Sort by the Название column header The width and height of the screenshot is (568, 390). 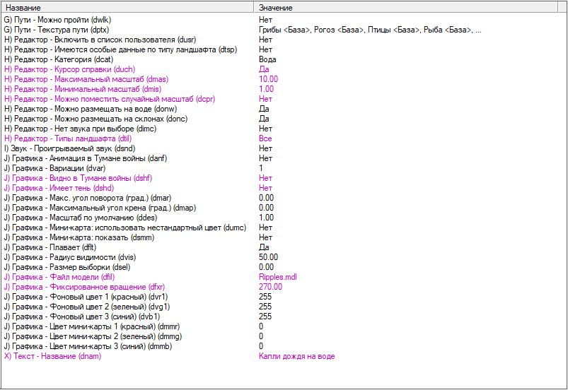coord(127,8)
